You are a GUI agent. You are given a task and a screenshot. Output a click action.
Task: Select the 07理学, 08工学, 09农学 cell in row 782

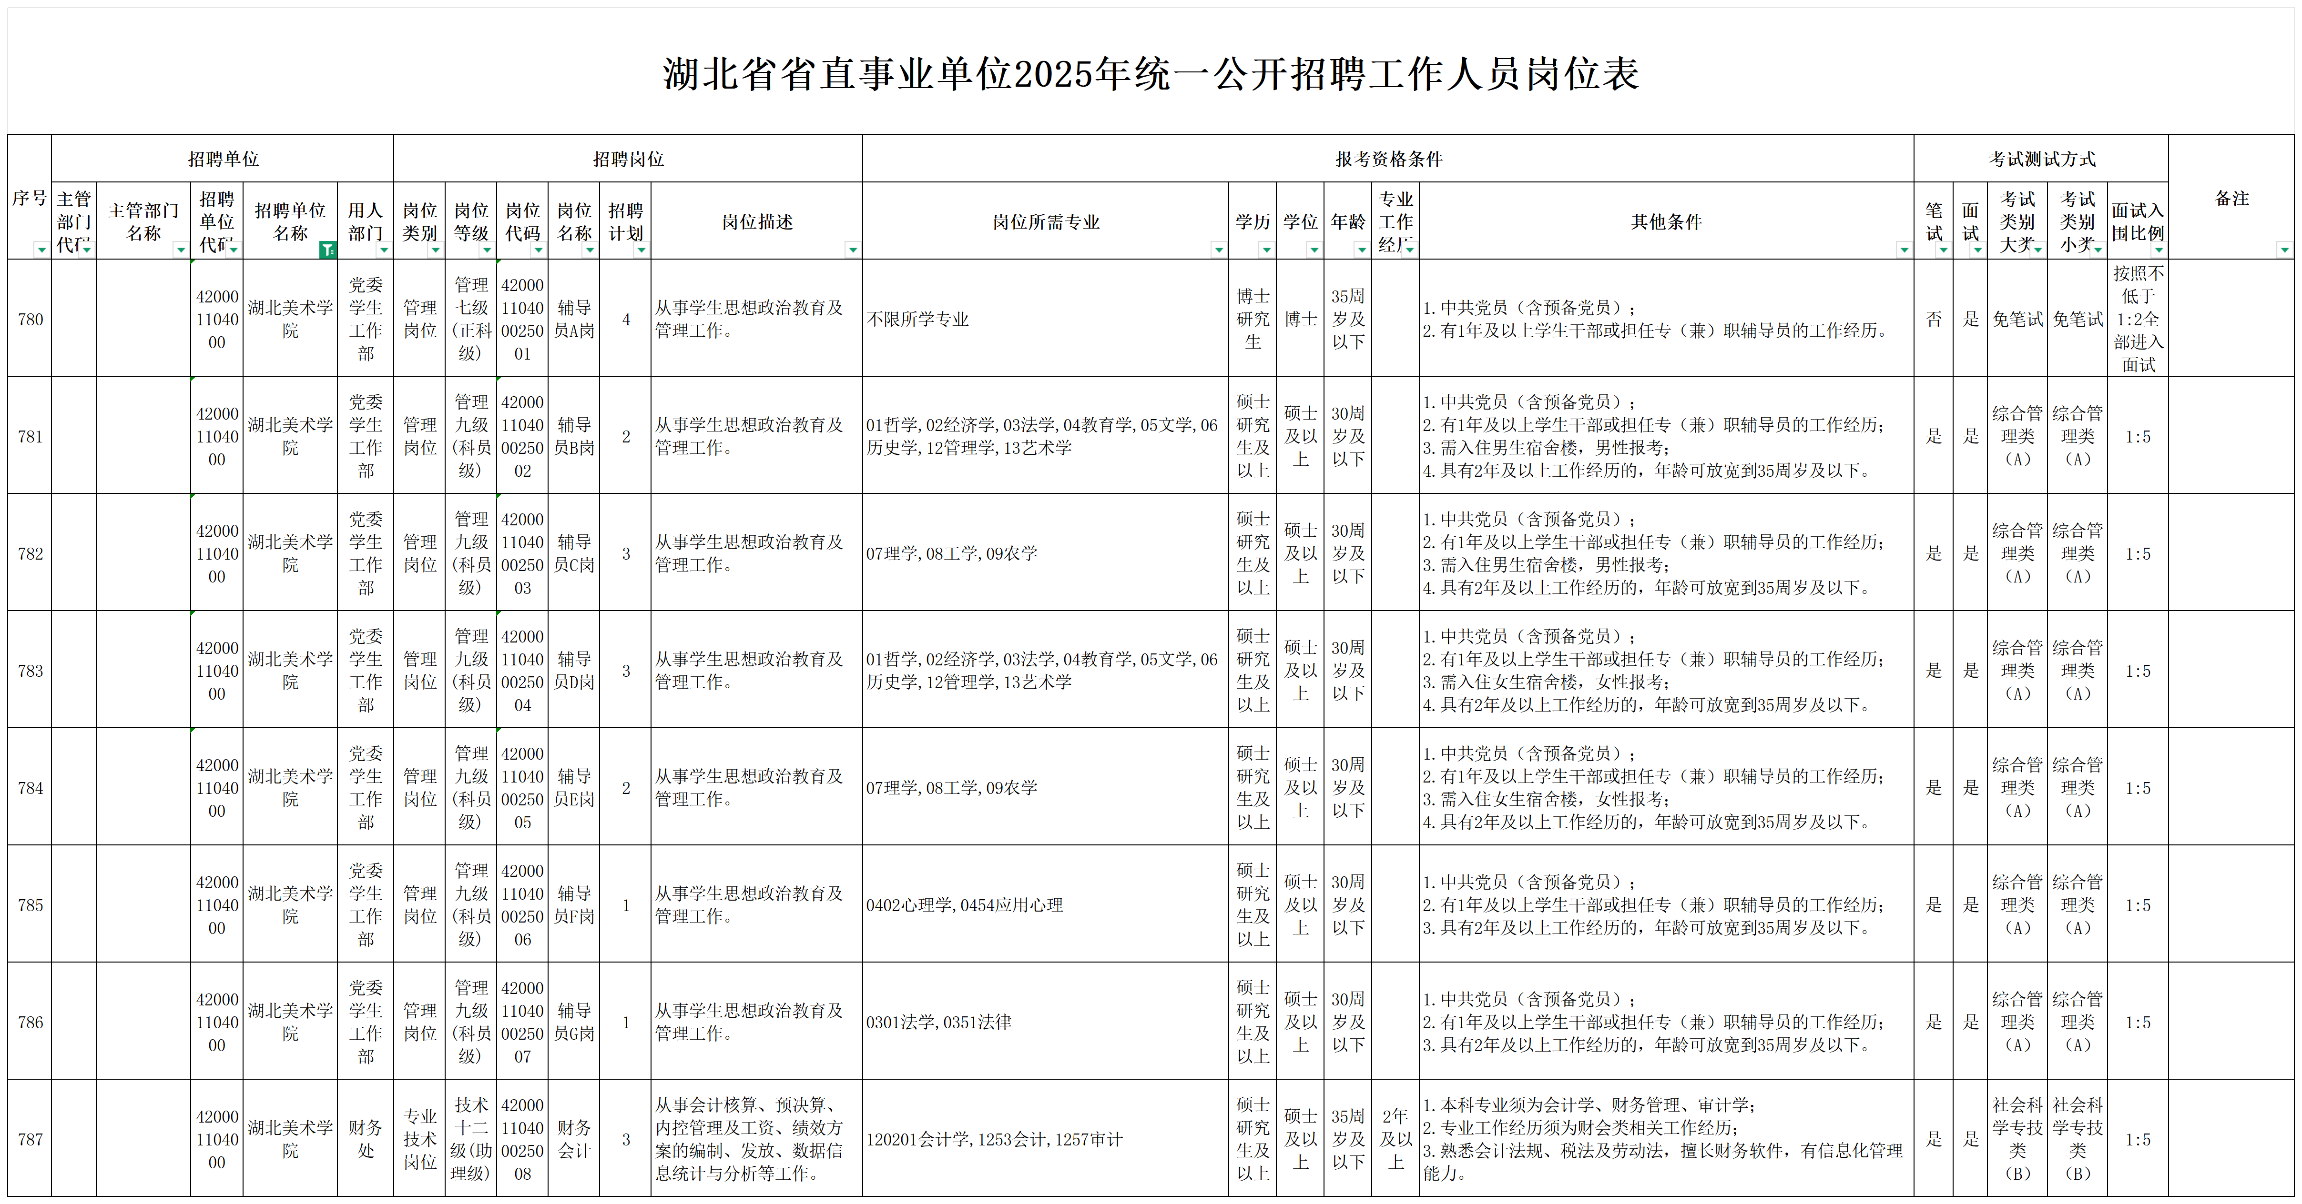click(x=1046, y=553)
